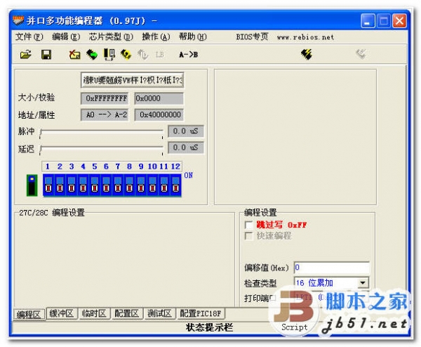
Task: Toggle DIP switch 9
Action: [141, 185]
